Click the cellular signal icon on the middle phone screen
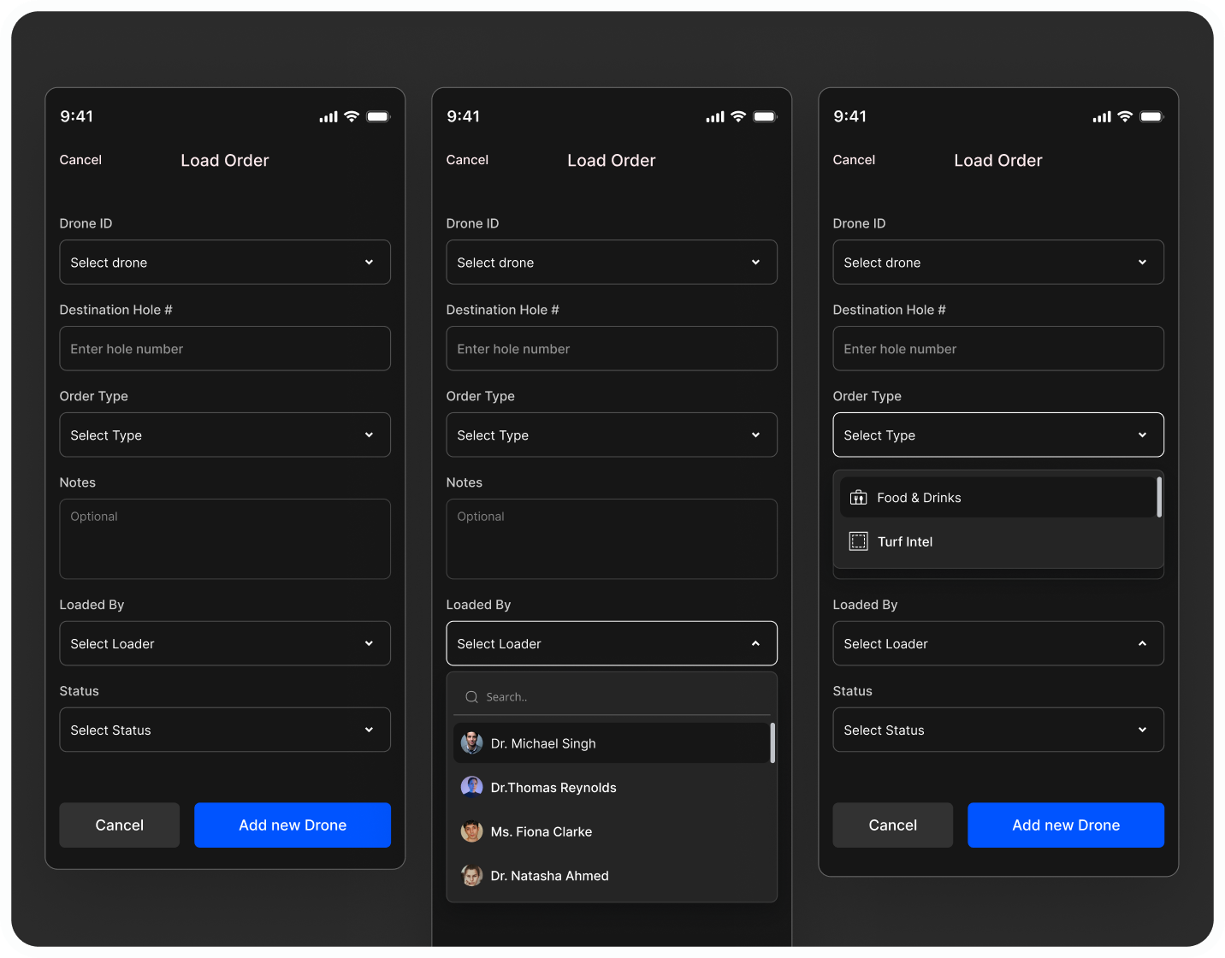1225x958 pixels. (714, 116)
